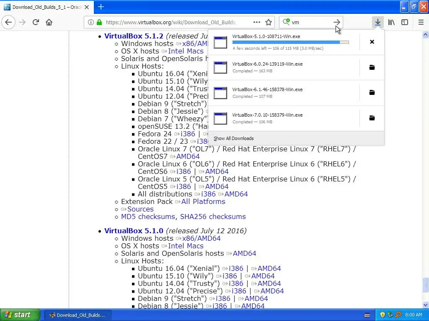Click the security shield tray icon
429x321 pixels.
click(x=382, y=315)
